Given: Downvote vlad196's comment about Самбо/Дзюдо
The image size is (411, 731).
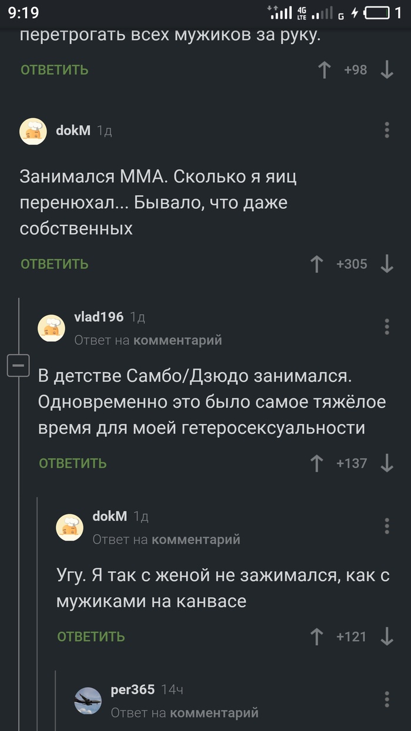Looking at the screenshot, I should click(x=386, y=463).
